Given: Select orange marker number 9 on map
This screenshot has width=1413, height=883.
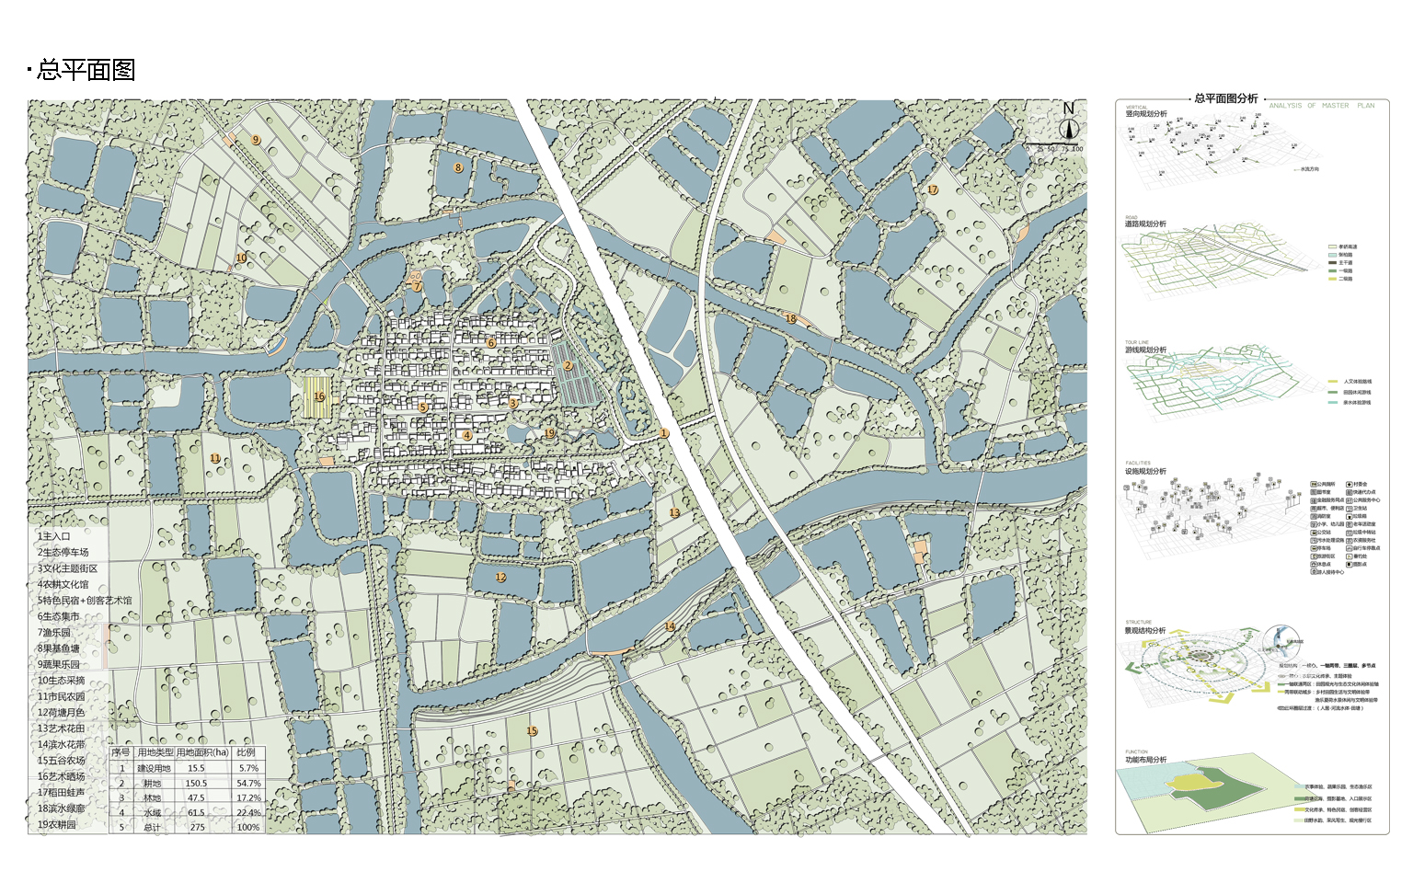Looking at the screenshot, I should [256, 141].
